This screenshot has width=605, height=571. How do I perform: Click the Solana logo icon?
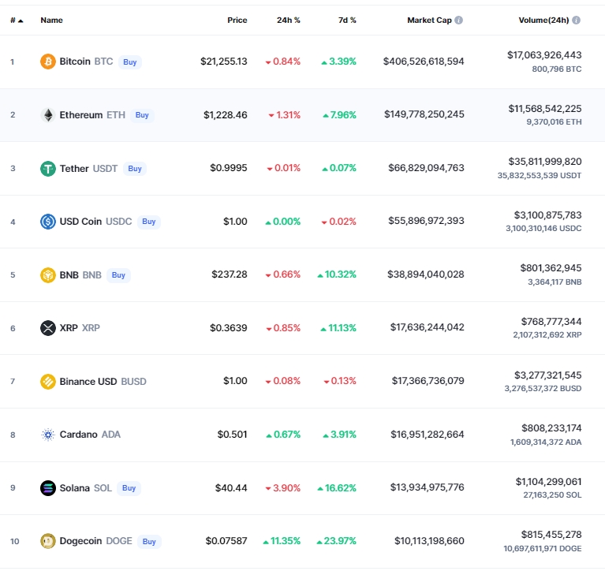(48, 488)
